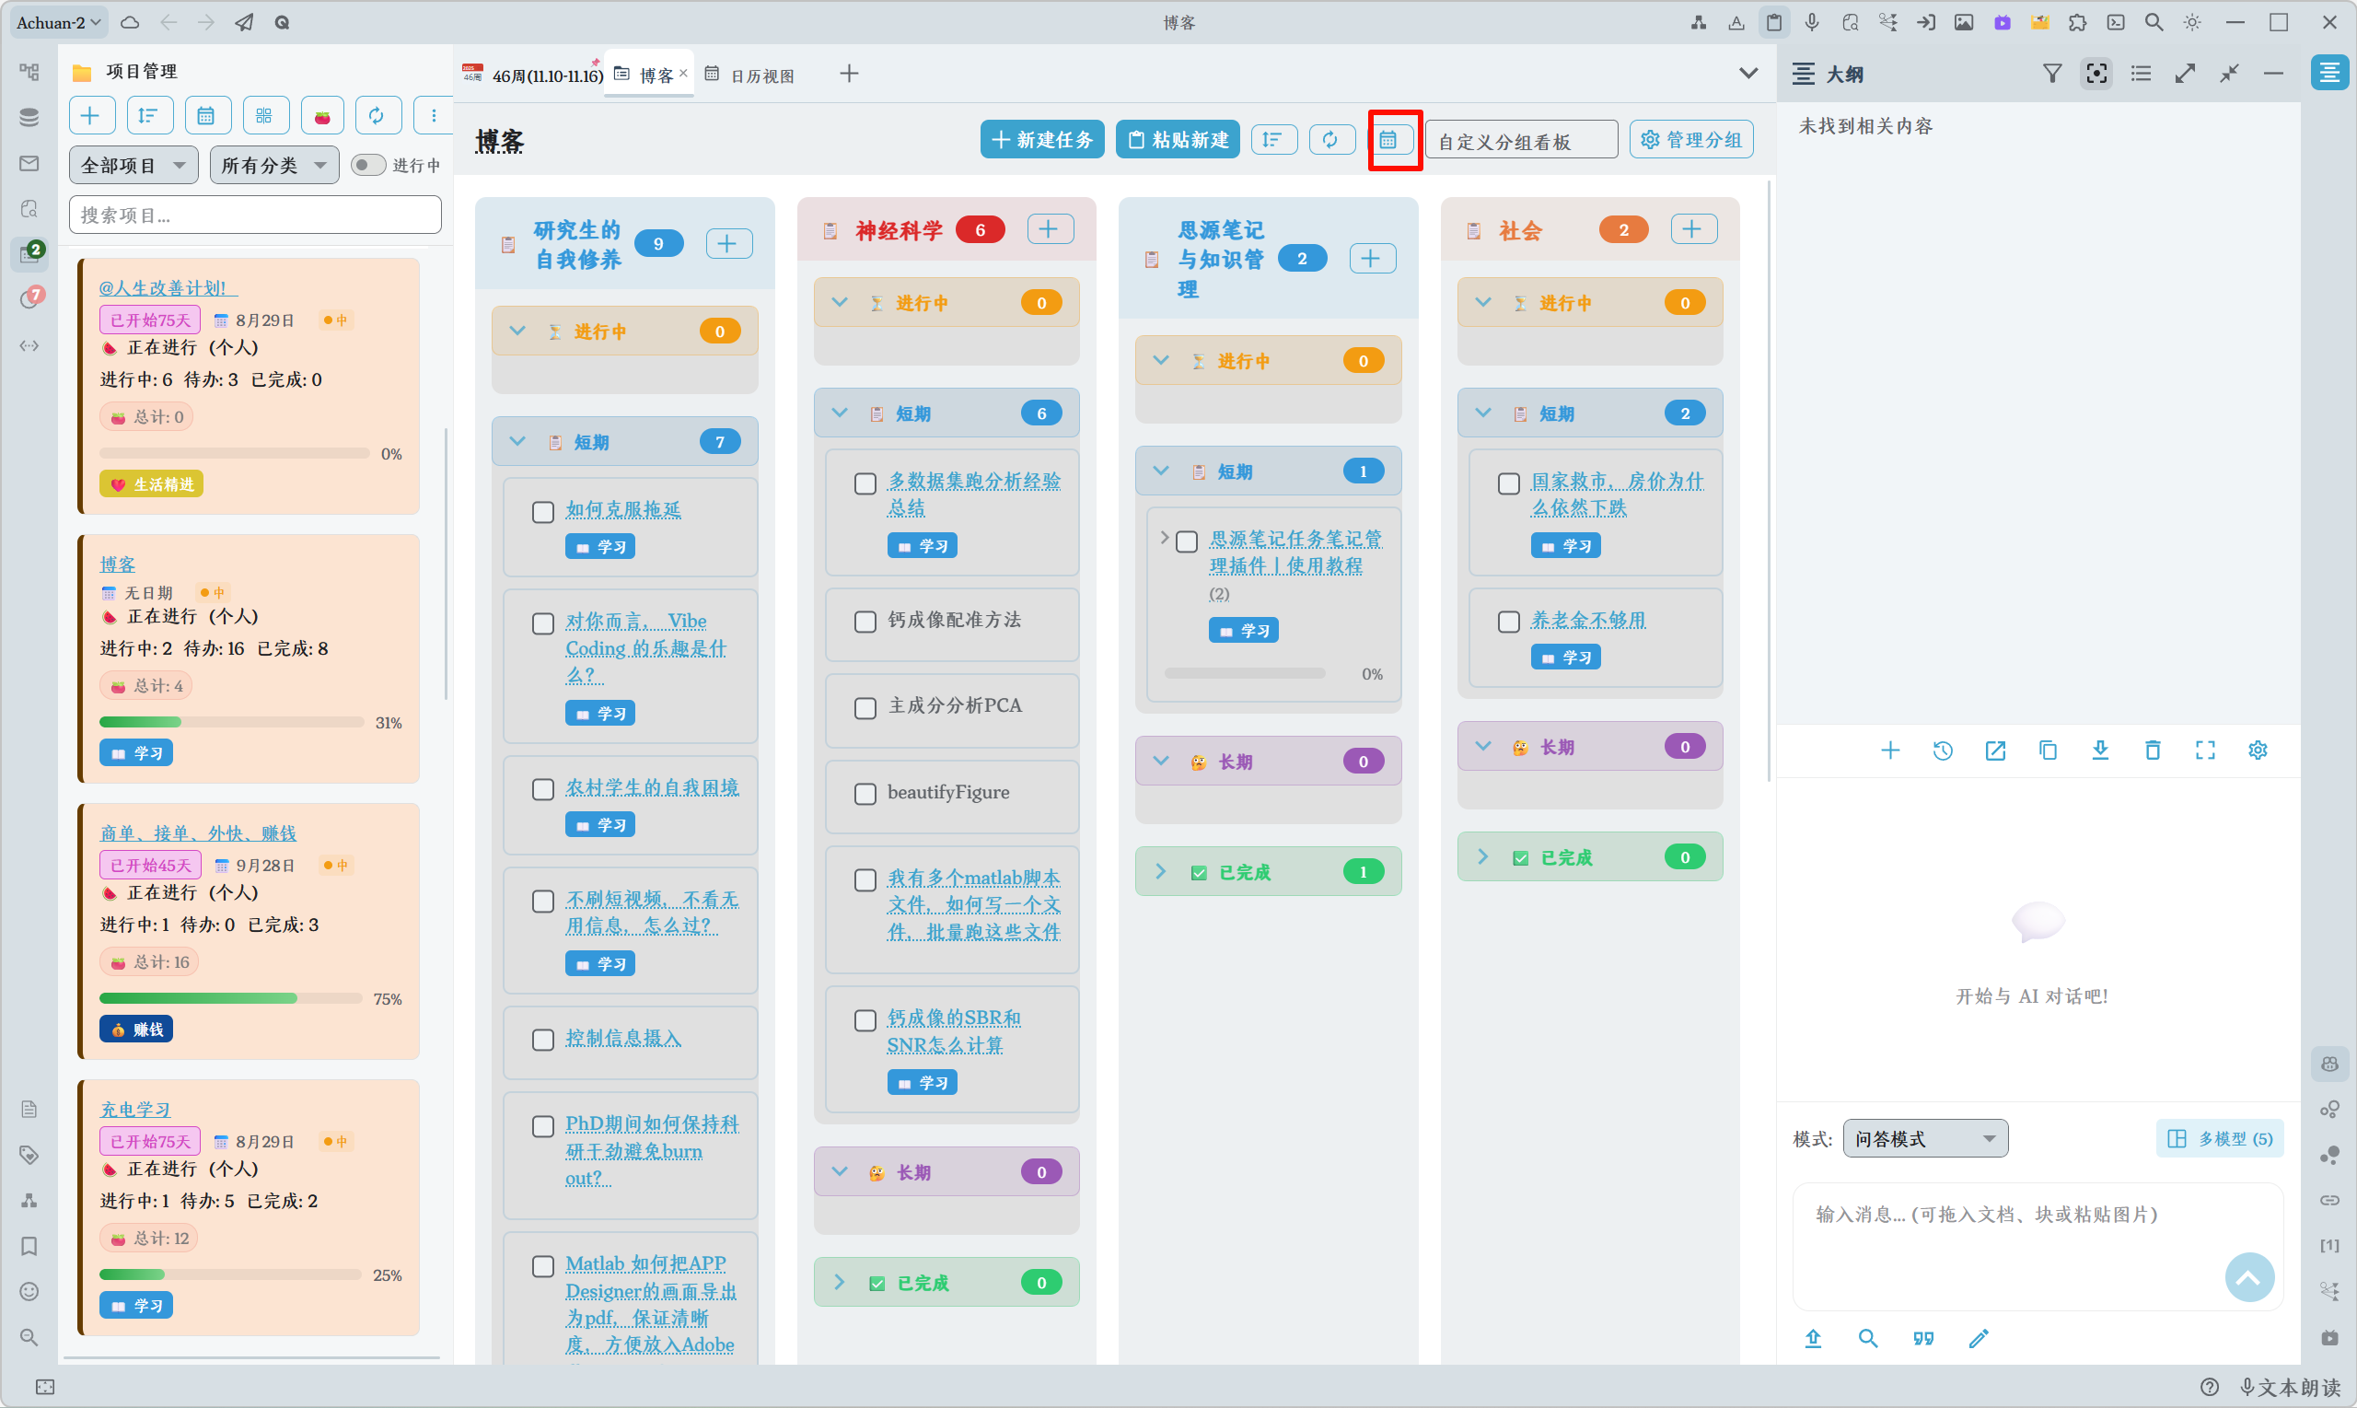
Task: Open the 问答模式 mode dropdown
Action: tap(1924, 1138)
